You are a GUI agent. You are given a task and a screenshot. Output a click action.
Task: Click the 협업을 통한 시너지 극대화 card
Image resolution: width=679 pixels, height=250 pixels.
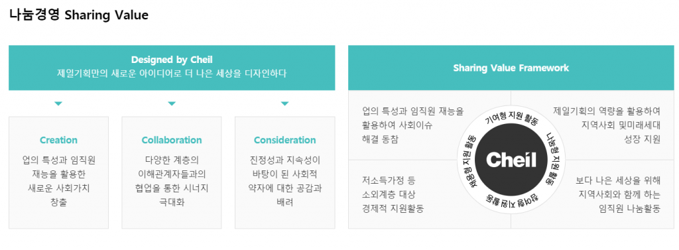pos(172,172)
